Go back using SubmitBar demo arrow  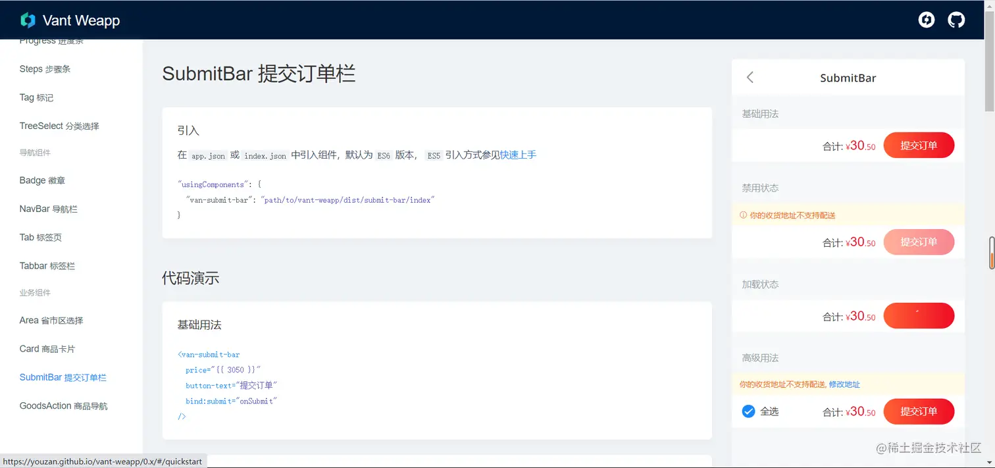tap(750, 78)
